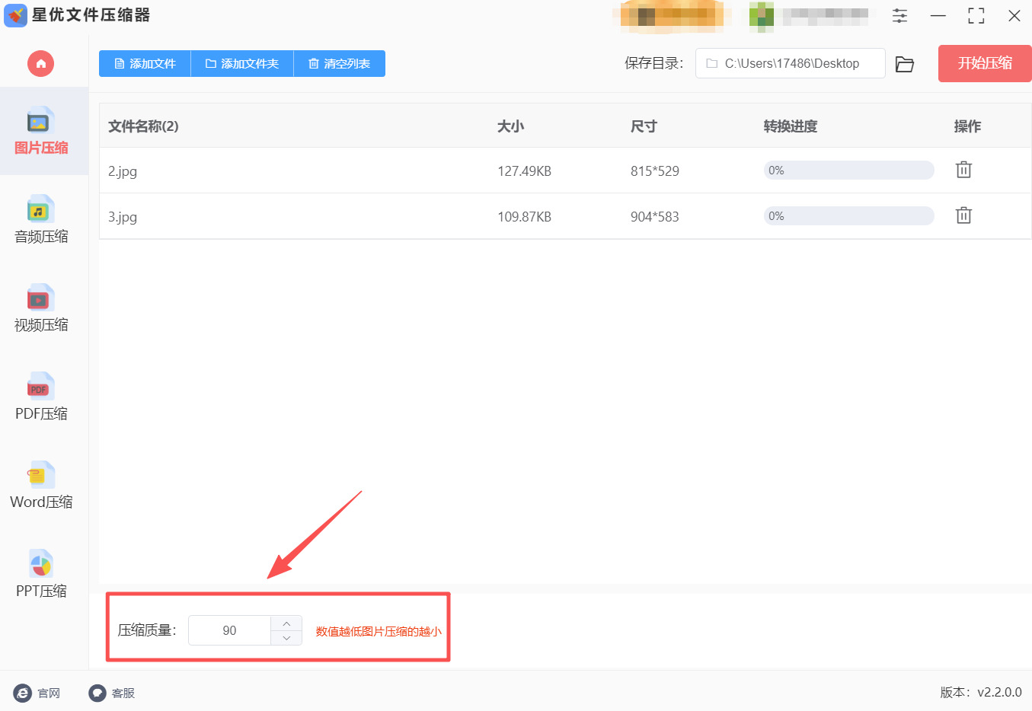Delete 2.jpg with its trash icon
The width and height of the screenshot is (1032, 711).
coord(963,170)
